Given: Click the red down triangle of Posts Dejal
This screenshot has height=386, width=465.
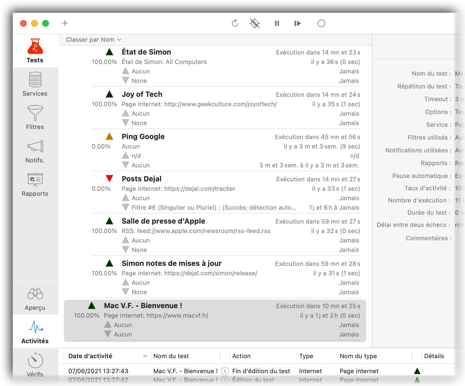Looking at the screenshot, I should (x=110, y=179).
